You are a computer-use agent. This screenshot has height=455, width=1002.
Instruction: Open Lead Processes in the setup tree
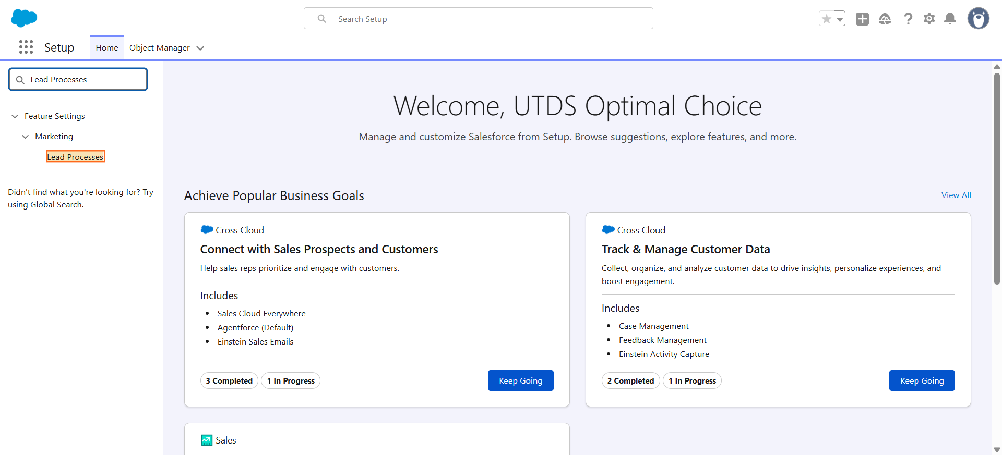tap(76, 157)
